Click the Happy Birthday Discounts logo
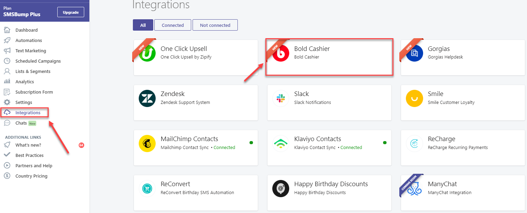This screenshot has height=213, width=527. (281, 189)
